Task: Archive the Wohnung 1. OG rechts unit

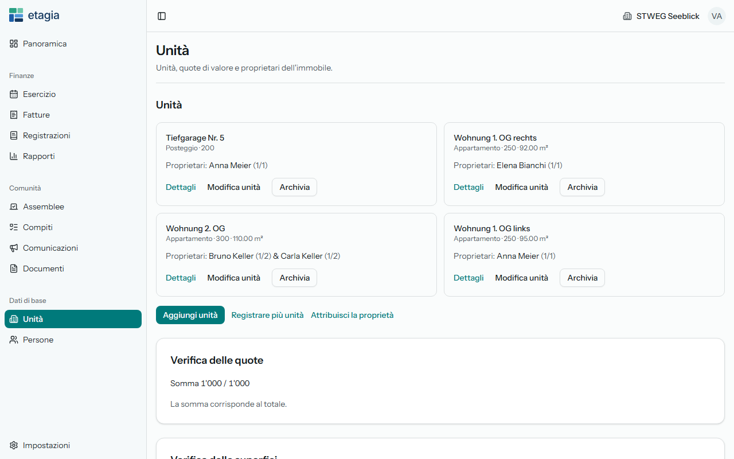Action: pyautogui.click(x=583, y=187)
